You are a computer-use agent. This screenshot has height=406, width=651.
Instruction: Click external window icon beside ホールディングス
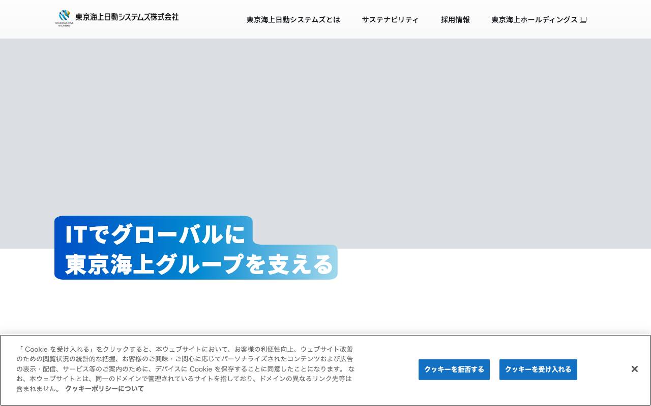(583, 20)
